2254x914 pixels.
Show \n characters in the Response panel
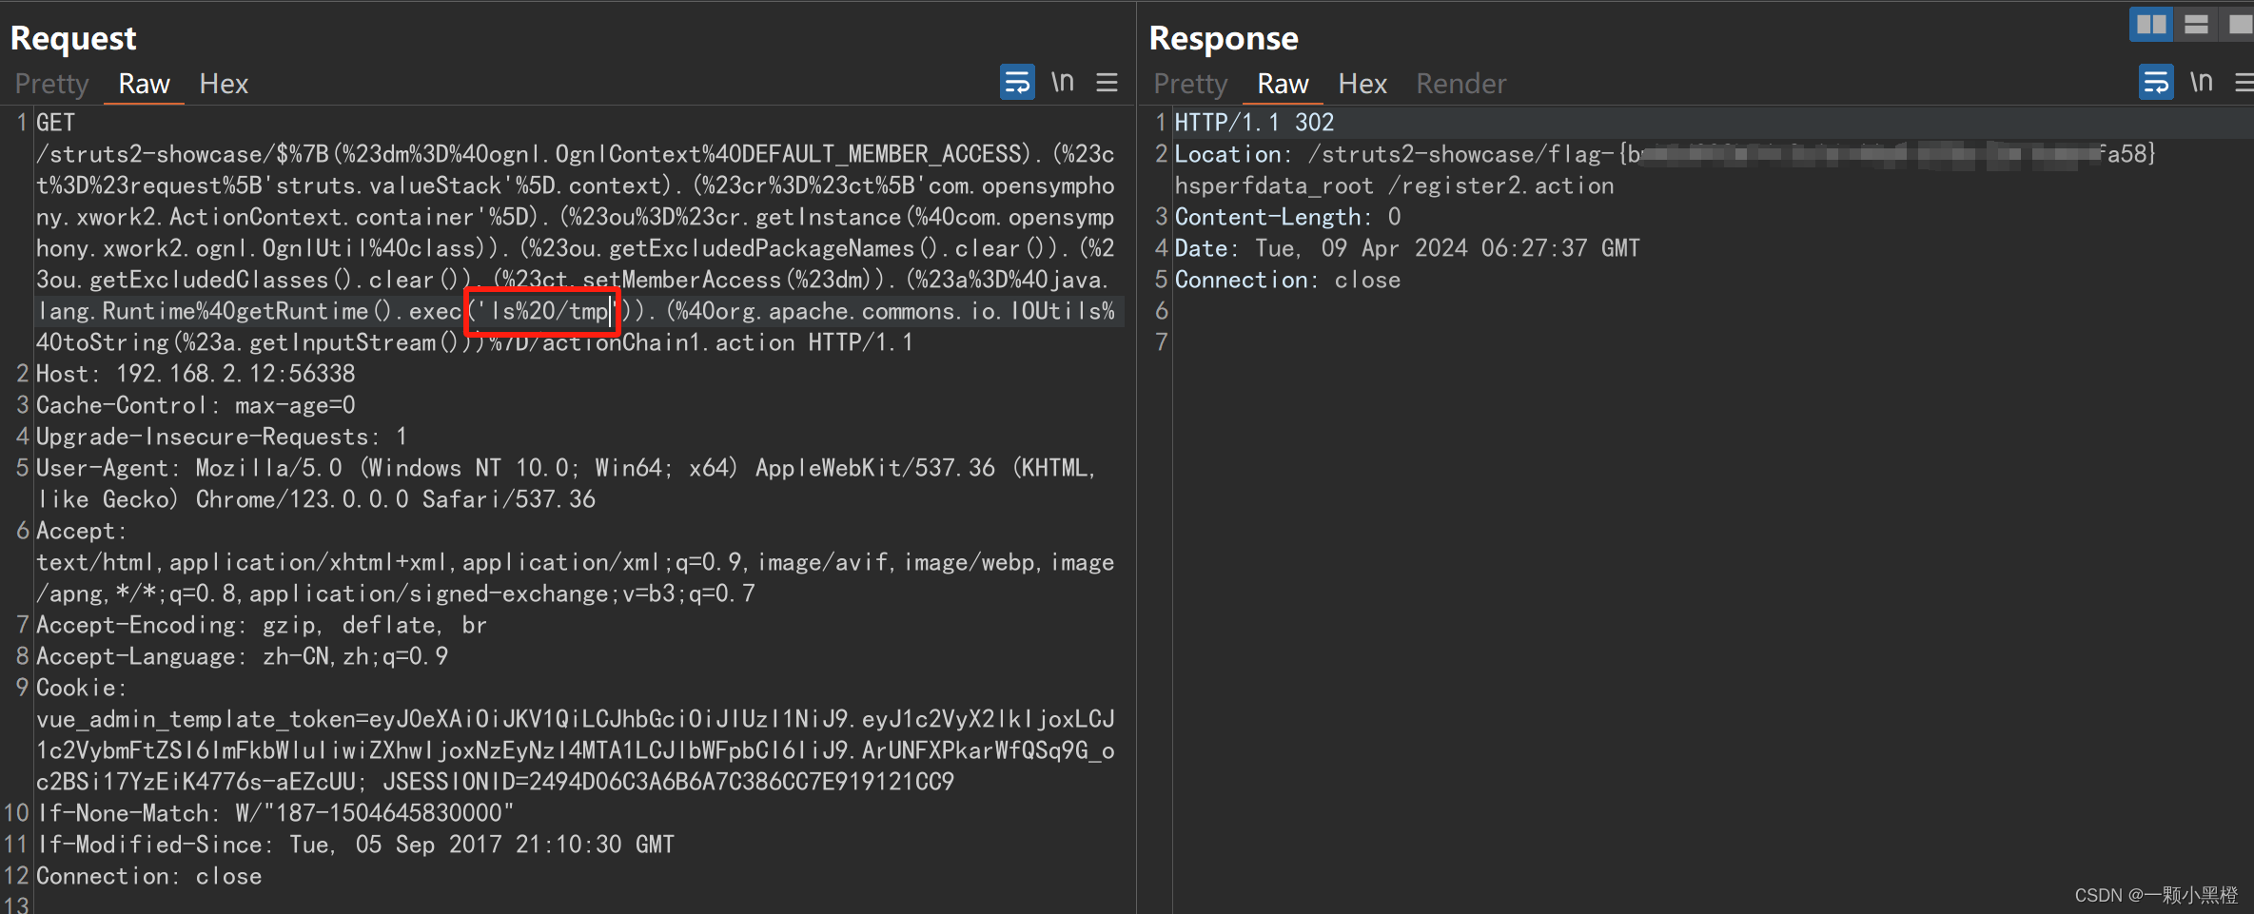click(2202, 82)
